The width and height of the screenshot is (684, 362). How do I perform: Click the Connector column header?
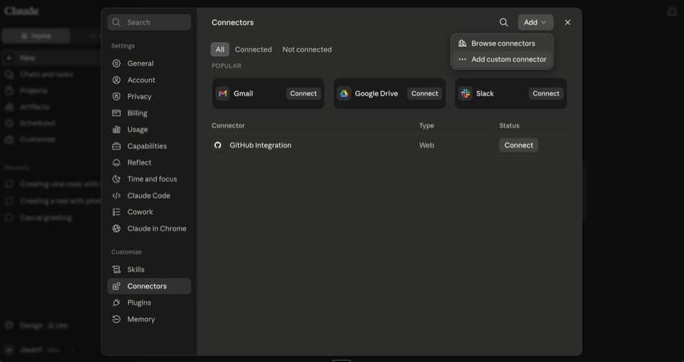pyautogui.click(x=228, y=125)
